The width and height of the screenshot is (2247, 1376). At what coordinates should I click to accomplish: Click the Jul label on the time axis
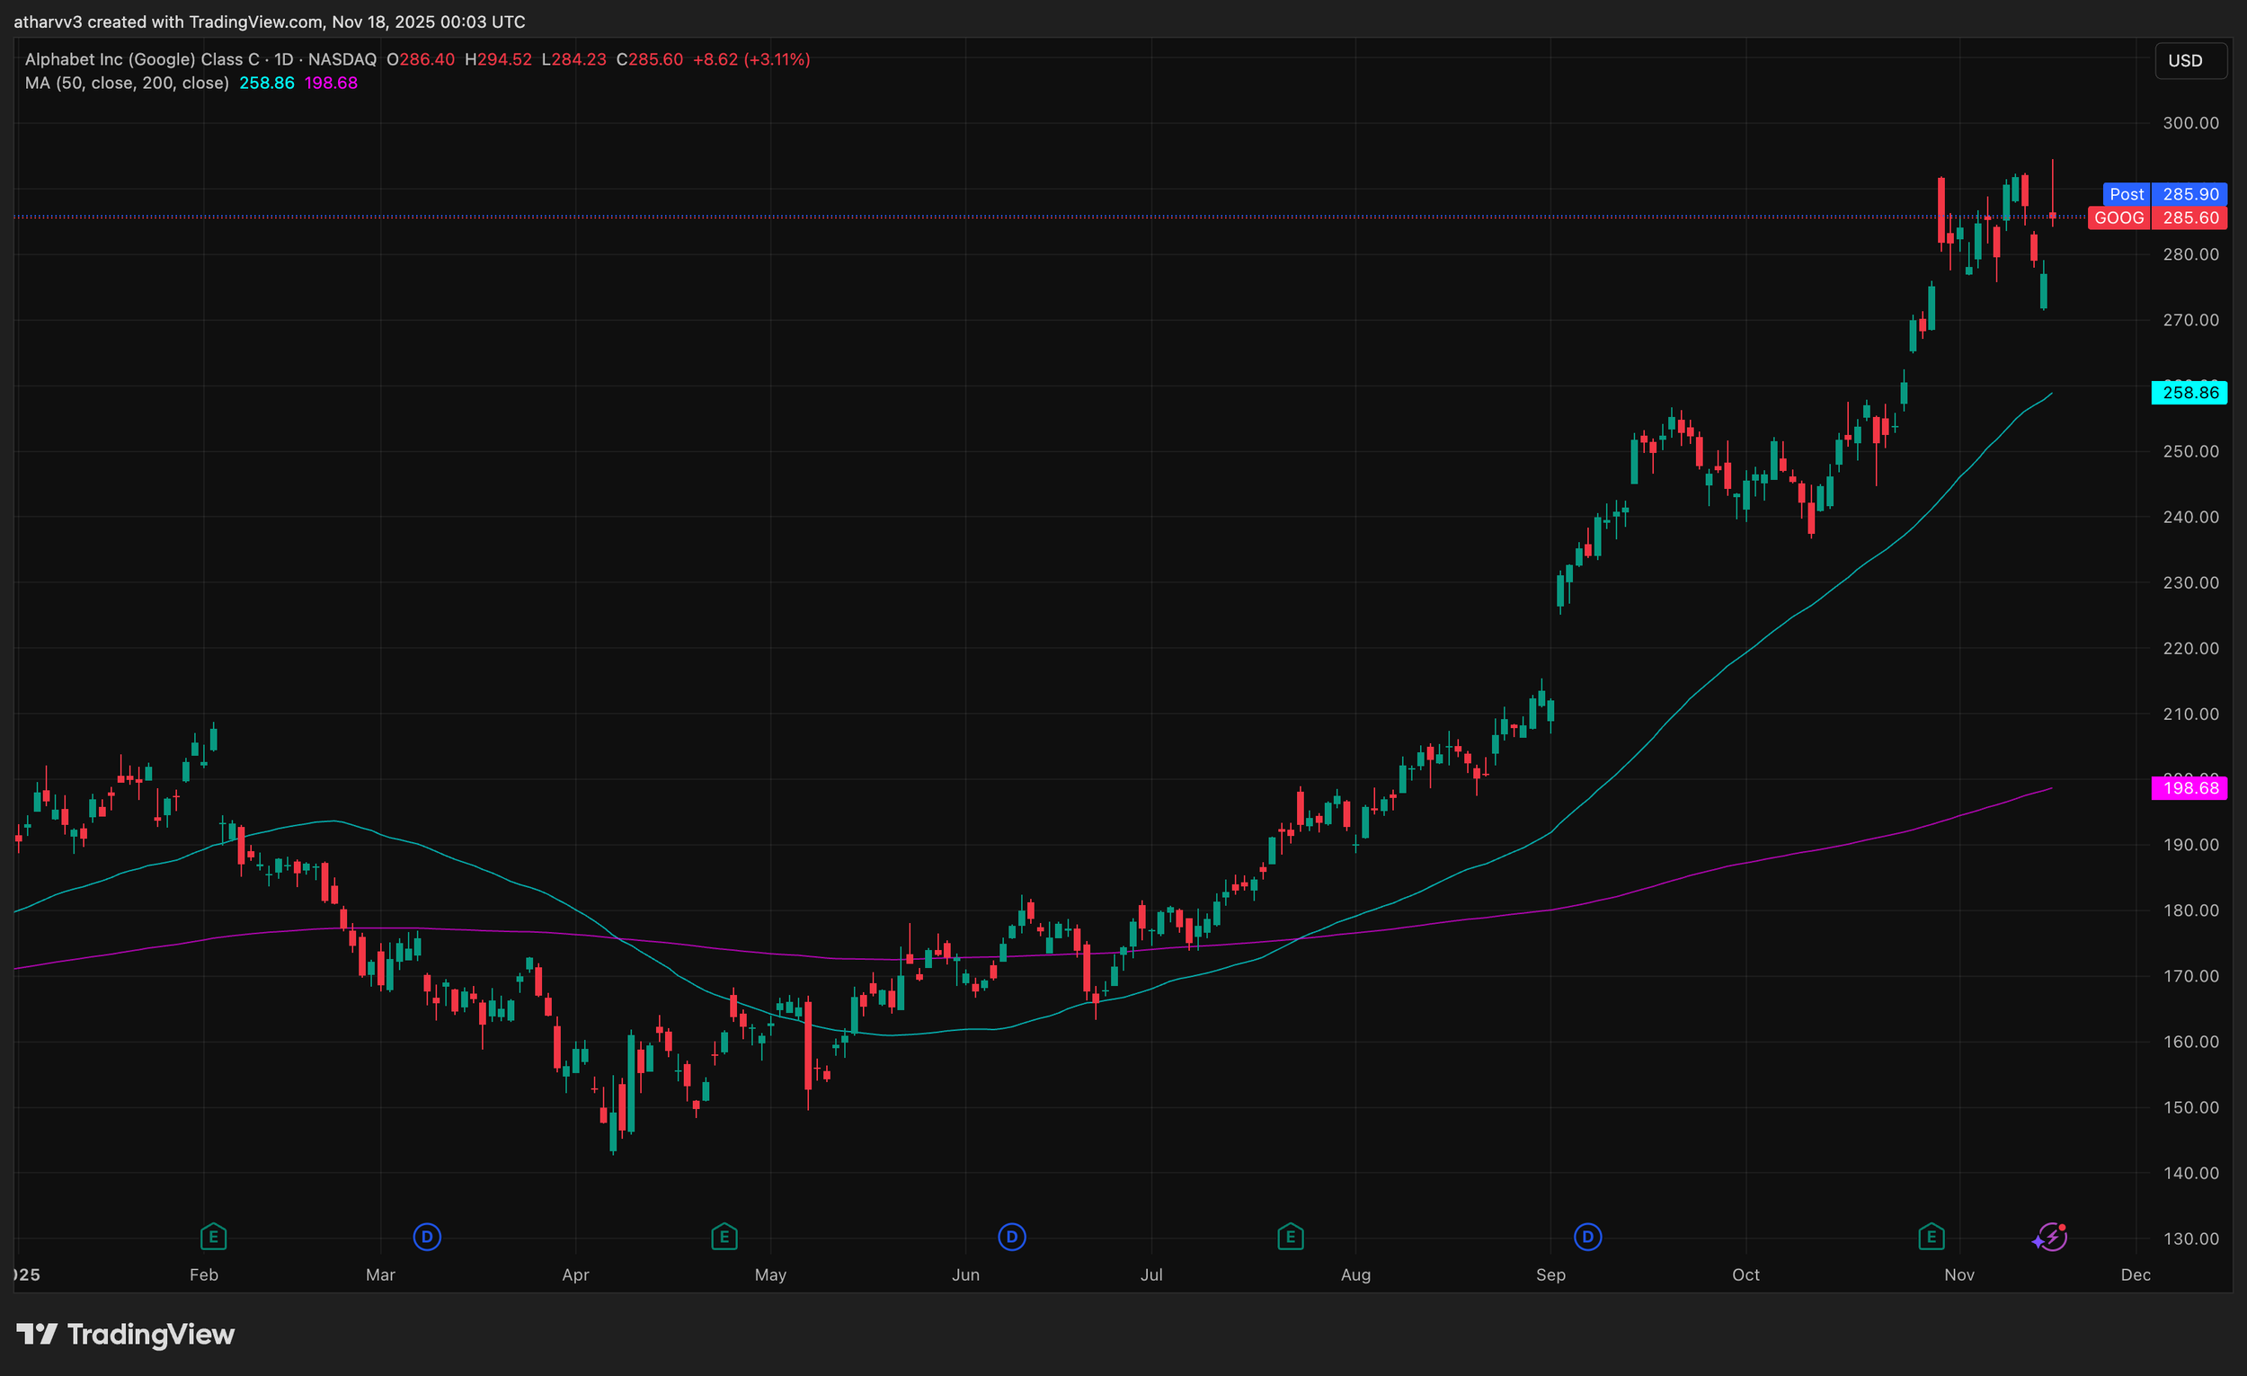(1151, 1274)
